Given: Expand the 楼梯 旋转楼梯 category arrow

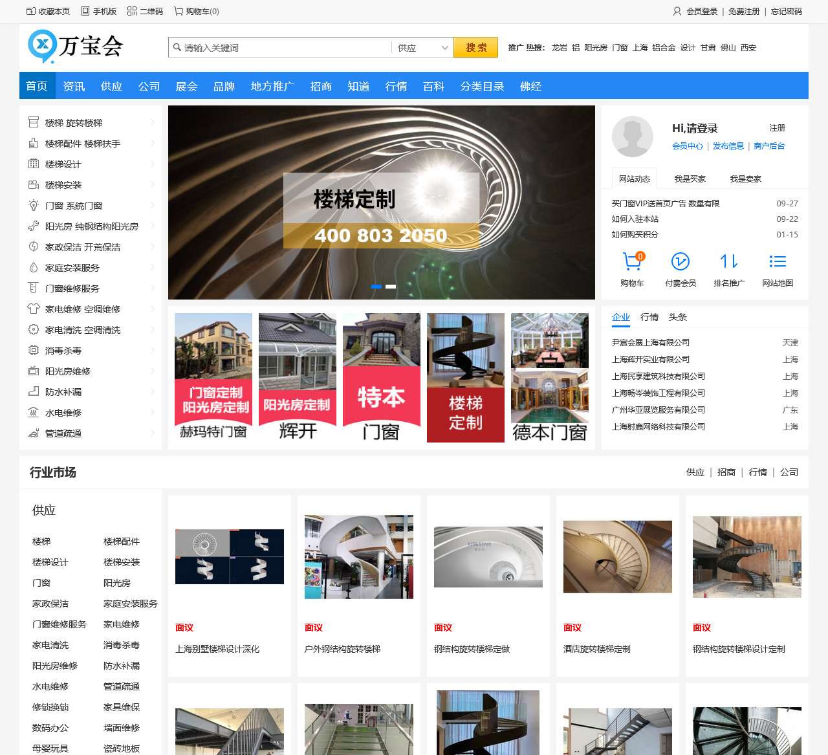Looking at the screenshot, I should [x=153, y=123].
